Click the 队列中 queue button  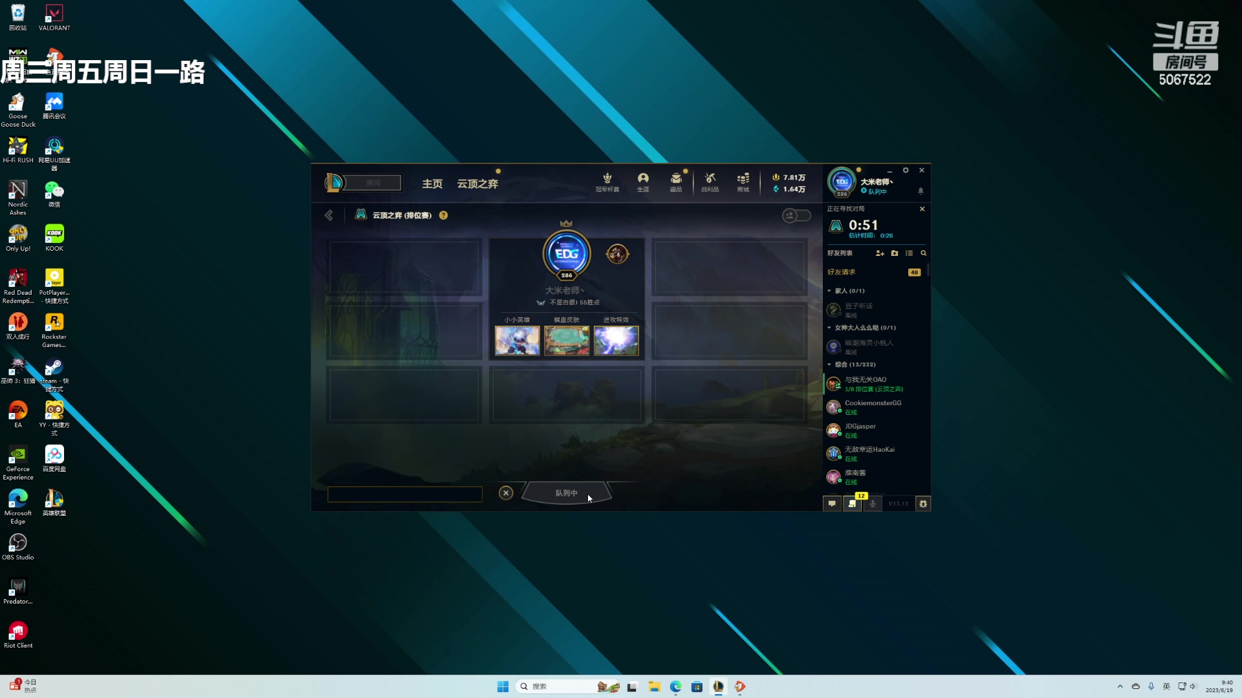[x=567, y=493]
